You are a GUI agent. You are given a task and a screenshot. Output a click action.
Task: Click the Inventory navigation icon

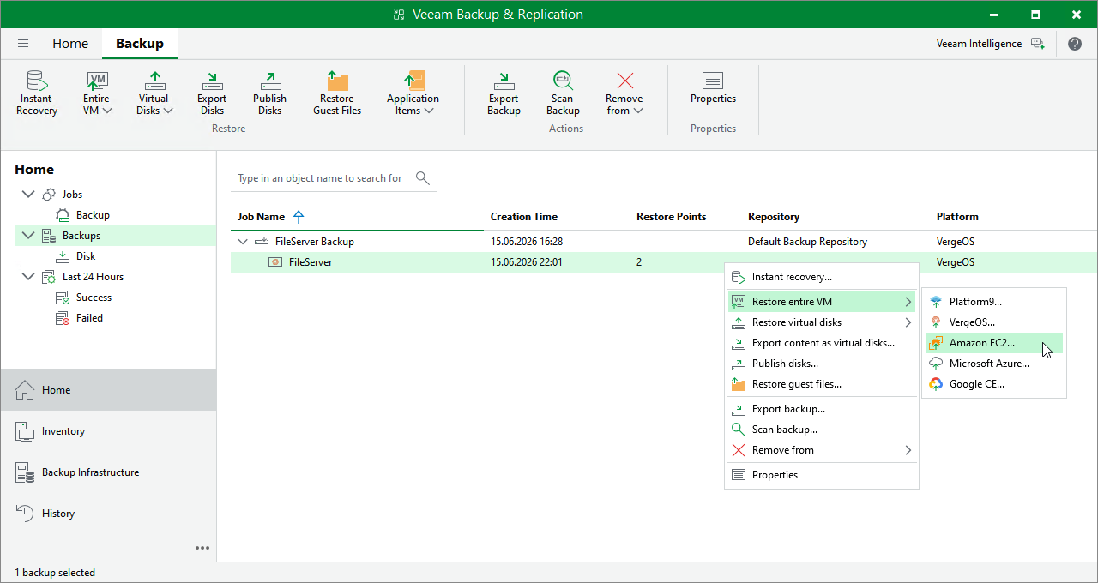pos(25,431)
